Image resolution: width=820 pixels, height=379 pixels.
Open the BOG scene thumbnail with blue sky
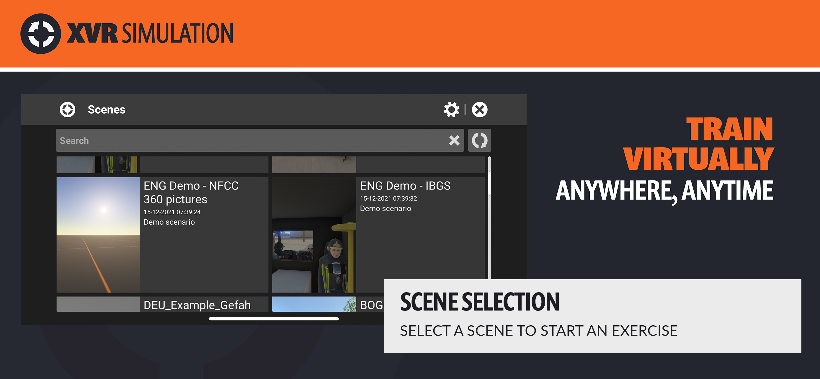point(314,304)
